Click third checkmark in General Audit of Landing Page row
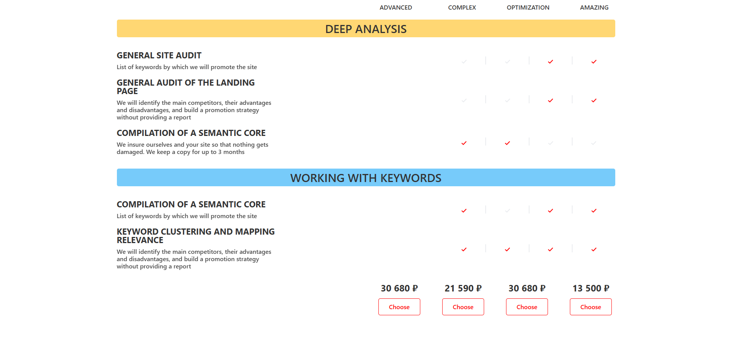 click(x=550, y=101)
